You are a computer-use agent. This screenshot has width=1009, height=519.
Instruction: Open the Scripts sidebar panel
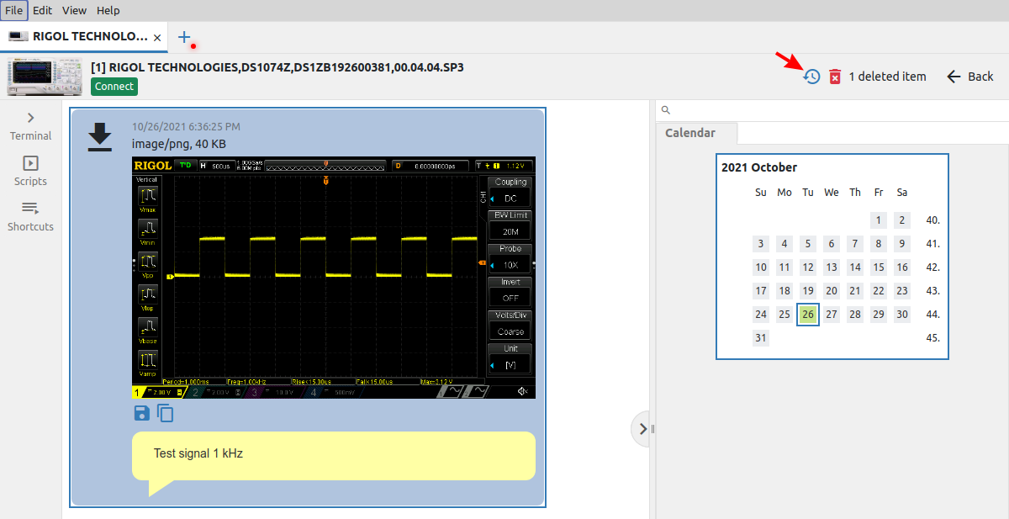[30, 172]
